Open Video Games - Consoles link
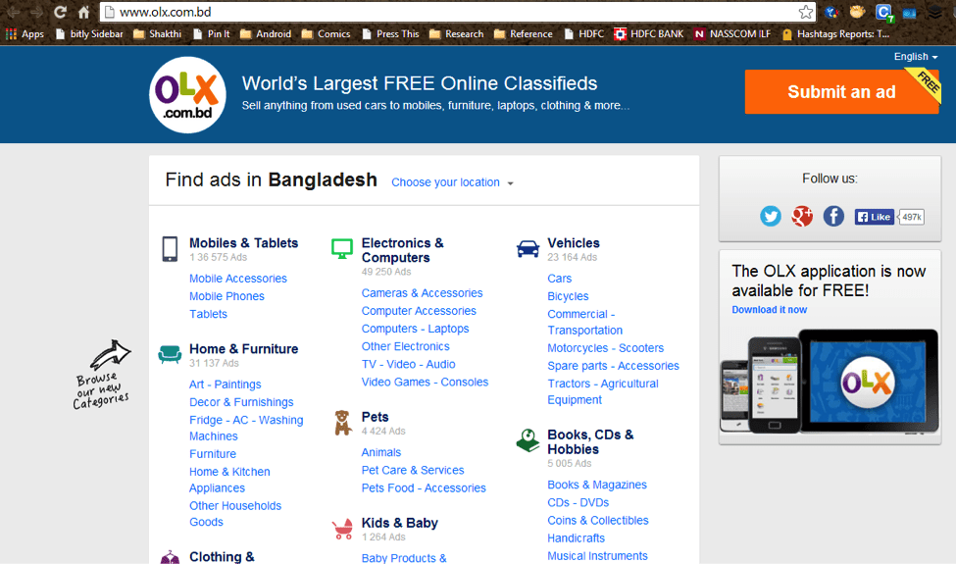 (425, 383)
